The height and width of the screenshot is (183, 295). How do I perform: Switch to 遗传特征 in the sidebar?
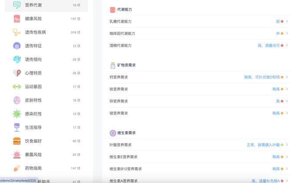pyautogui.click(x=33, y=46)
